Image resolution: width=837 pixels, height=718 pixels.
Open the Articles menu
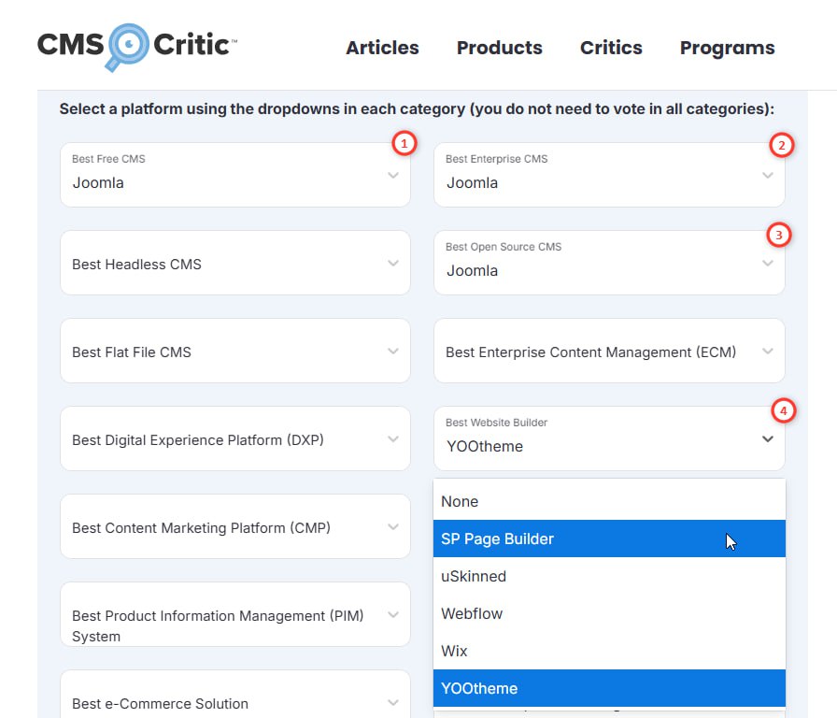coord(383,48)
